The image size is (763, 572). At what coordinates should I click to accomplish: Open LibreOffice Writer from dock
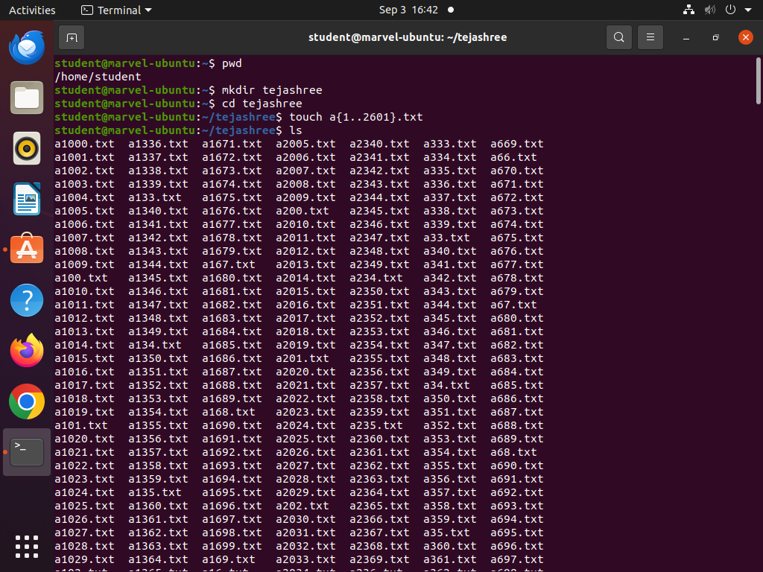pyautogui.click(x=27, y=199)
